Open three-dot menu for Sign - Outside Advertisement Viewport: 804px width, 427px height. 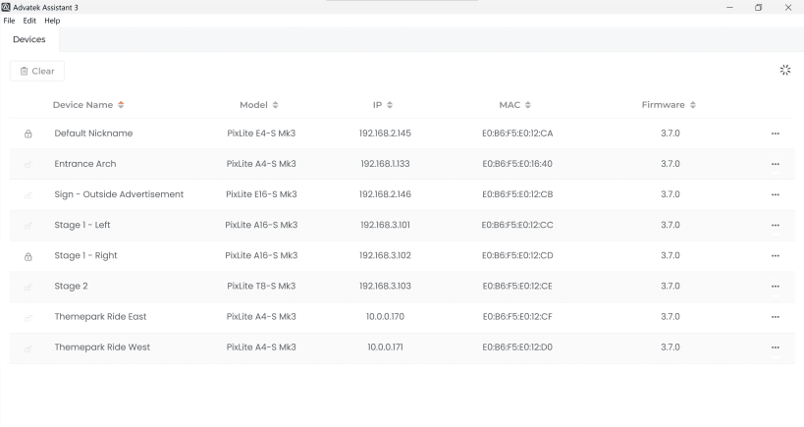pos(776,194)
